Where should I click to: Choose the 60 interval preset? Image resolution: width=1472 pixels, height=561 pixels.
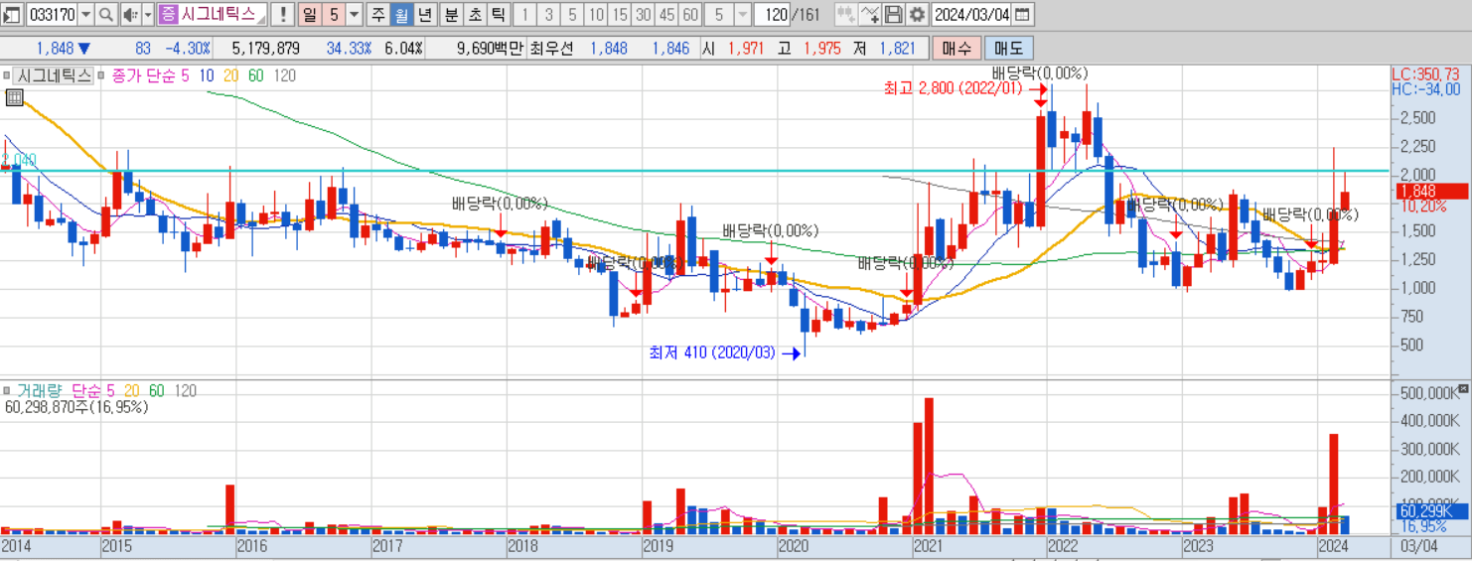[689, 14]
